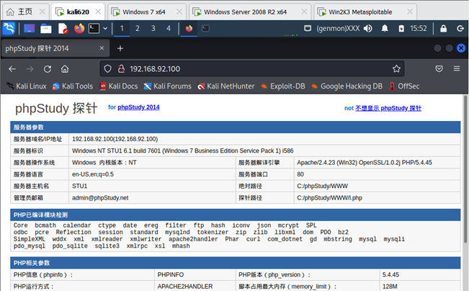Image resolution: width=469 pixels, height=291 pixels.
Task: Click the APACHE2HANDLER run mode value
Action: [x=185, y=287]
